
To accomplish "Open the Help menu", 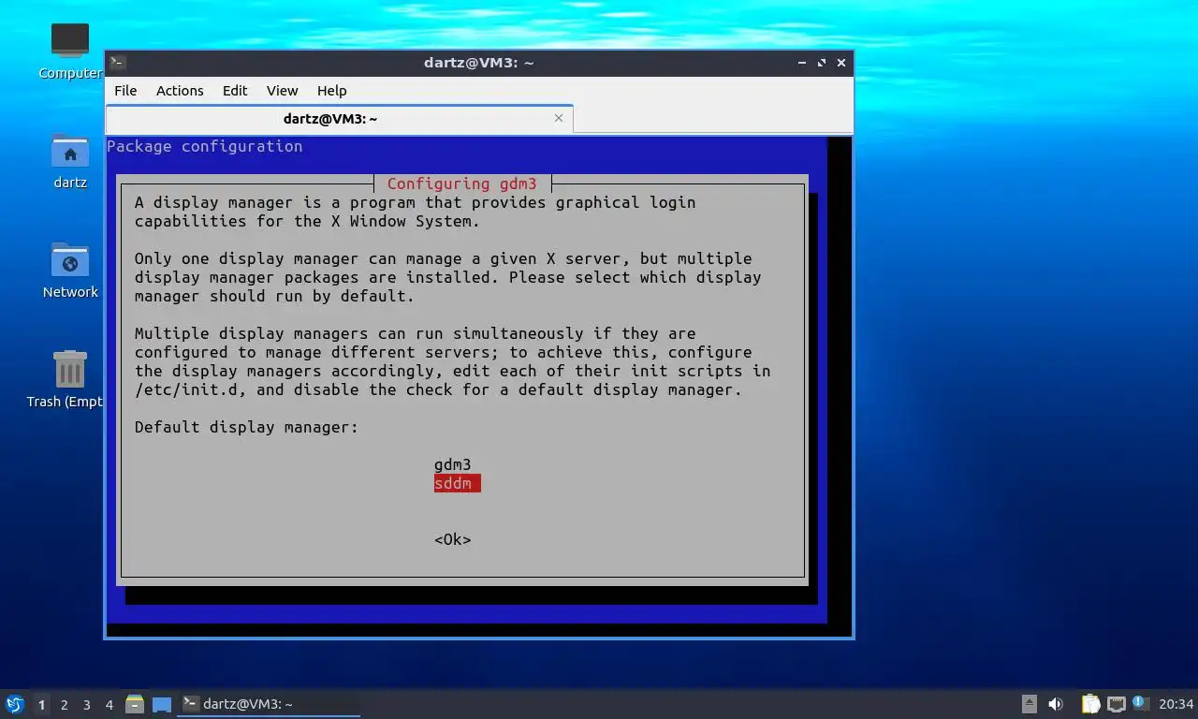I will pos(331,90).
